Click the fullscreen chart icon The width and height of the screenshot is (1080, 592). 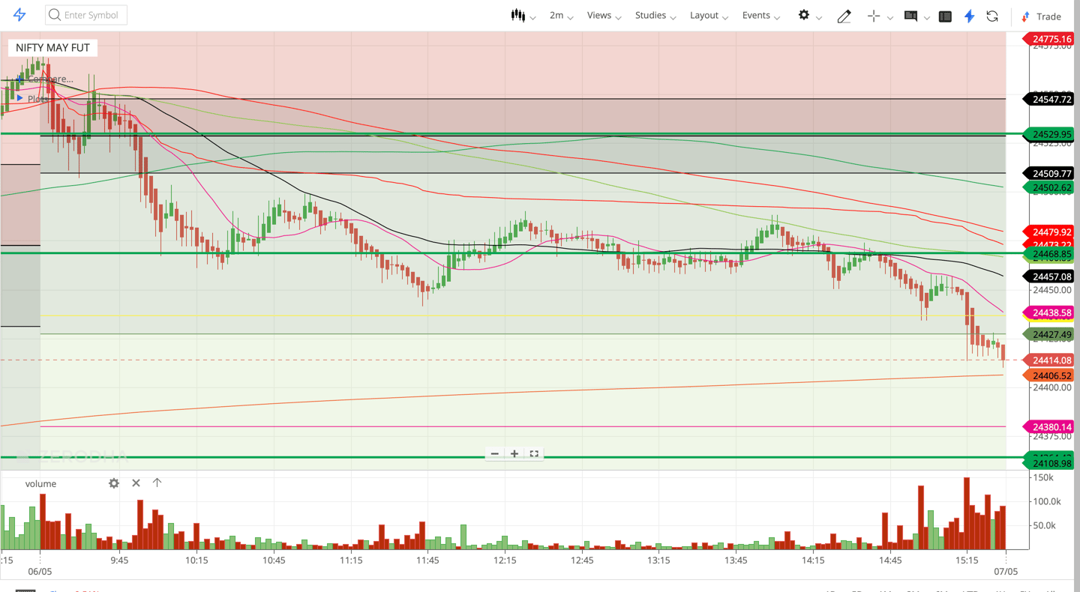tap(534, 453)
